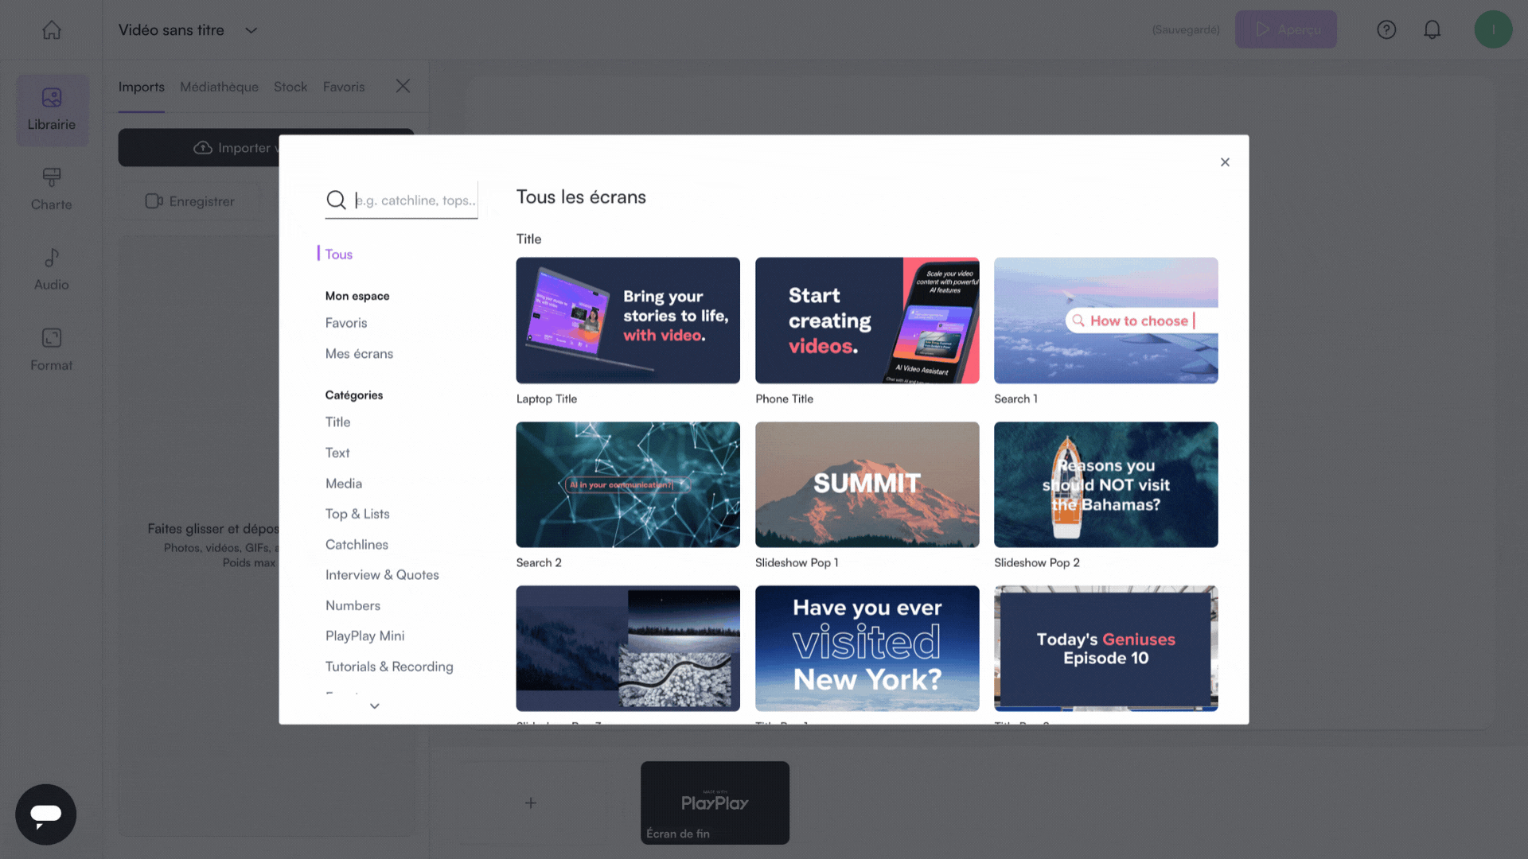1528x859 pixels.
Task: Choose the Search 1 screen thumbnail
Action: click(x=1106, y=321)
